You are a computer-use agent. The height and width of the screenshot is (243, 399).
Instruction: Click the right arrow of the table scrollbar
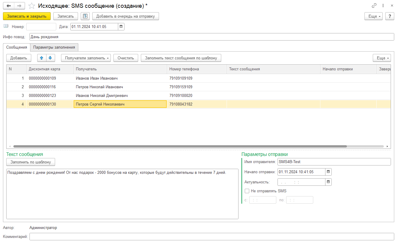387,146
